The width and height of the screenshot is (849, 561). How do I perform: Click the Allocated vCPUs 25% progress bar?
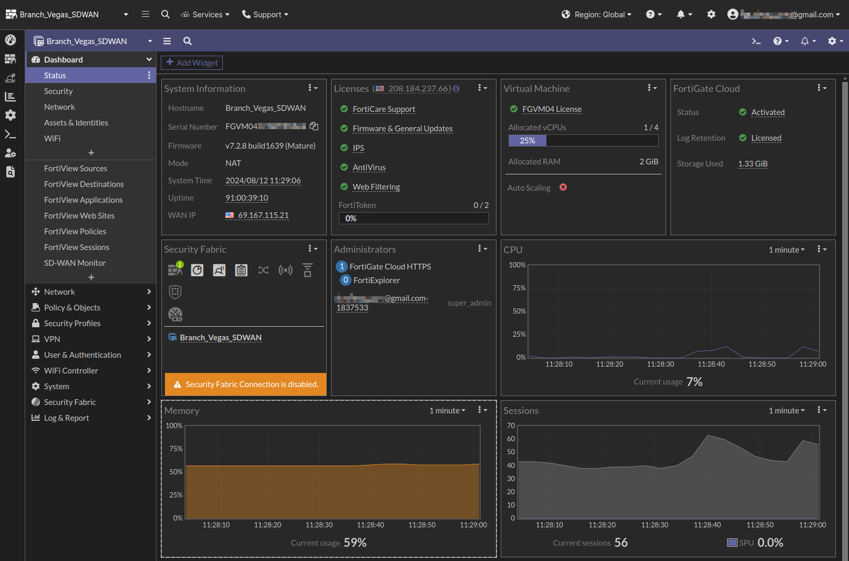(x=583, y=141)
